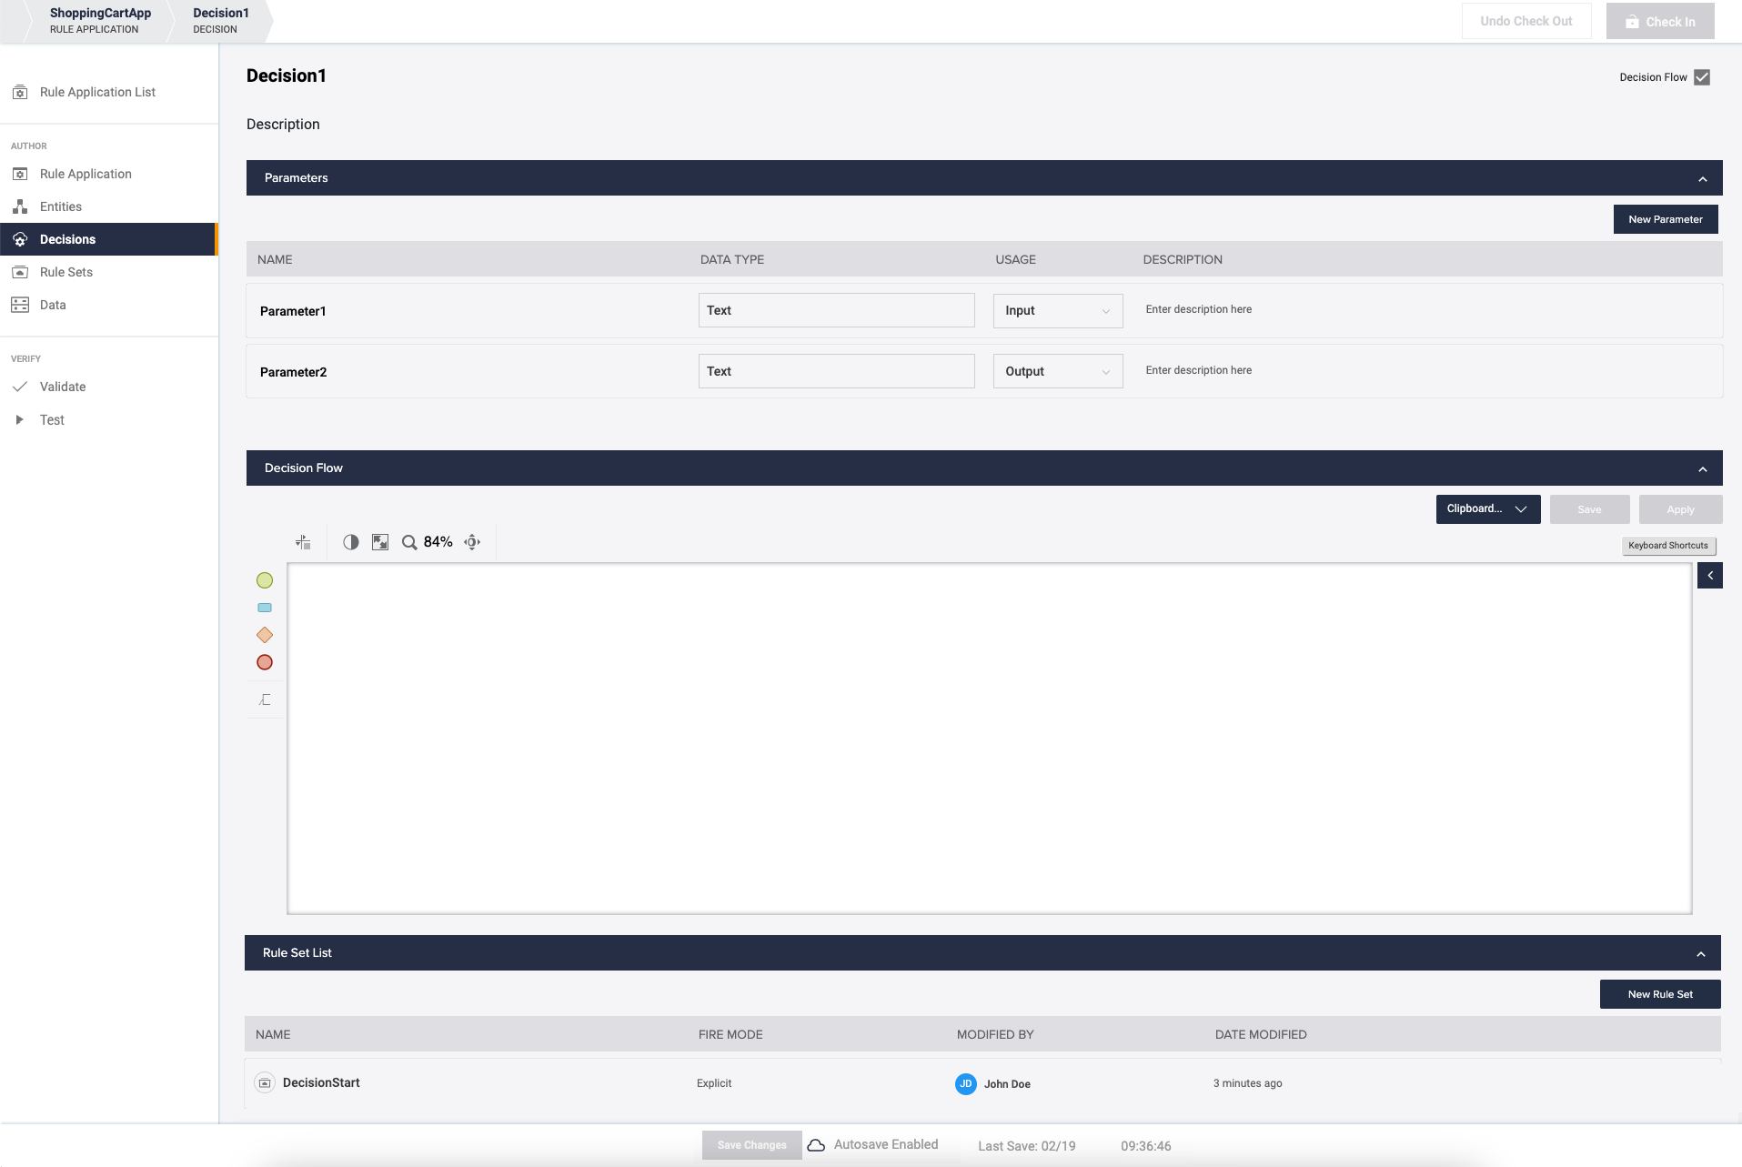This screenshot has width=1742, height=1167.
Task: Click the New Rule Set button
Action: (x=1659, y=994)
